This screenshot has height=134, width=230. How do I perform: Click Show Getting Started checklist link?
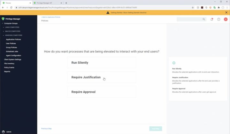[135, 13]
